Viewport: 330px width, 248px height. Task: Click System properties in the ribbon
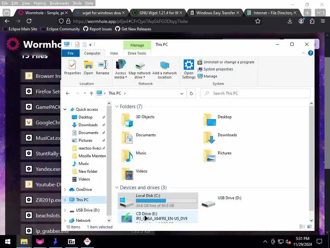[215, 69]
